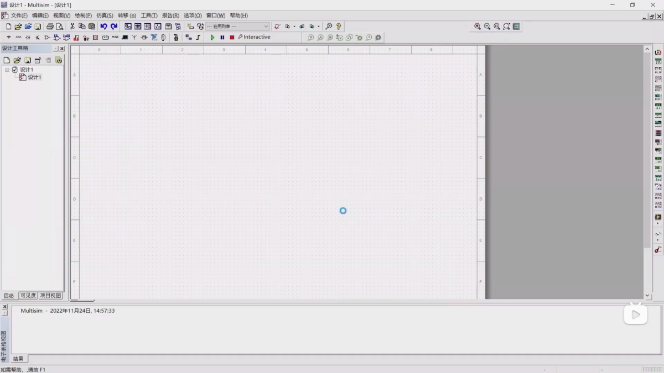Place a Source component from toolbar

[x=8, y=38]
